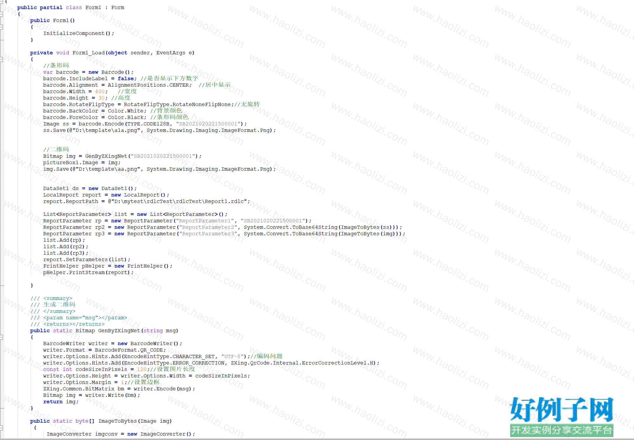Collapse the ImageToBytes method fold marker

point(1,427)
